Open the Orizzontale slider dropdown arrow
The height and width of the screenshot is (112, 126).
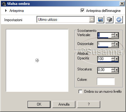(x=117, y=44)
